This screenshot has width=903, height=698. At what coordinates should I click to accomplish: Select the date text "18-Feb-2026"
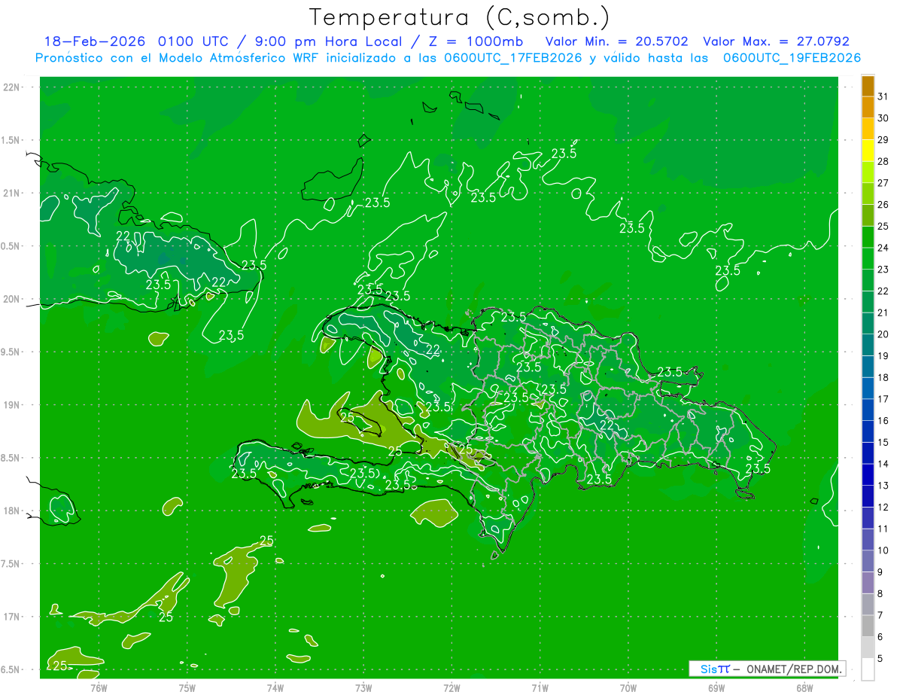point(94,41)
